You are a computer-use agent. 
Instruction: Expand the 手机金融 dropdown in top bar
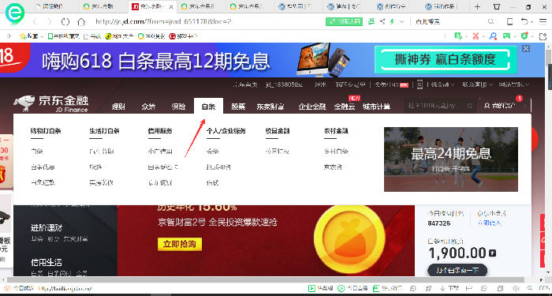point(440,84)
